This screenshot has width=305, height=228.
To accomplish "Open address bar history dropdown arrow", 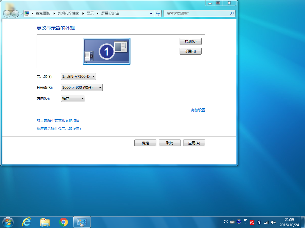I will coord(151,14).
